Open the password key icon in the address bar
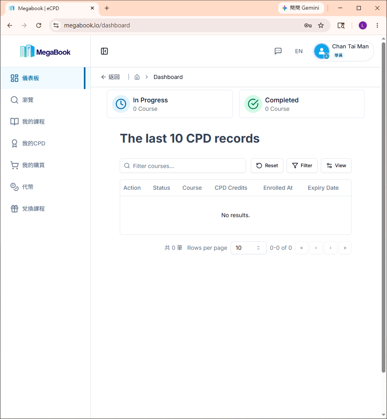This screenshot has height=419, width=387. pyautogui.click(x=308, y=25)
